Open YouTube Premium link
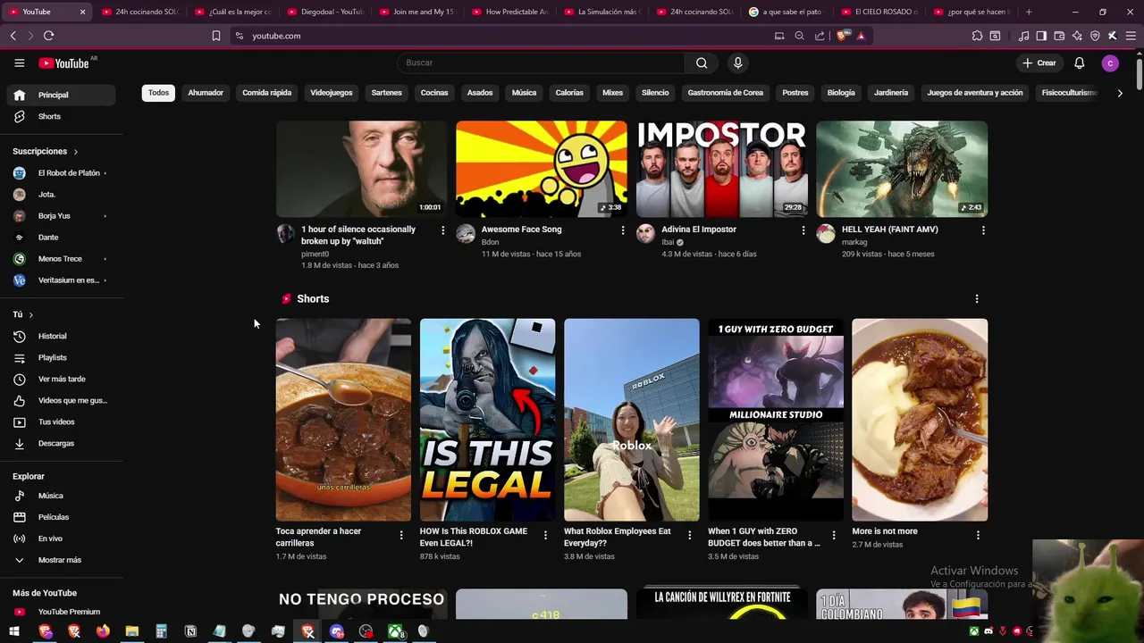This screenshot has height=643, width=1144. click(61, 612)
